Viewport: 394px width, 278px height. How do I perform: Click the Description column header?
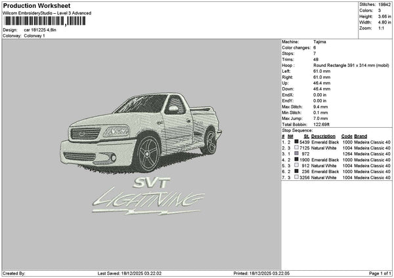[x=323, y=136]
